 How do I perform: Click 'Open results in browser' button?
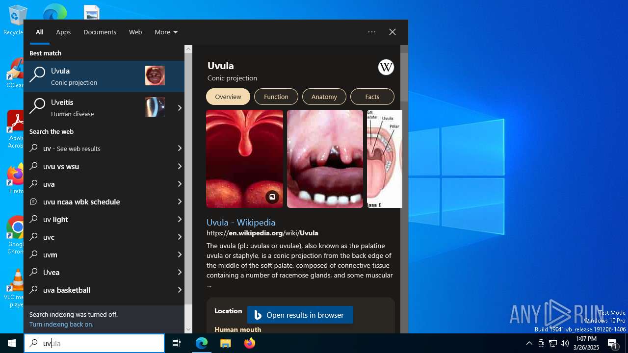300,315
